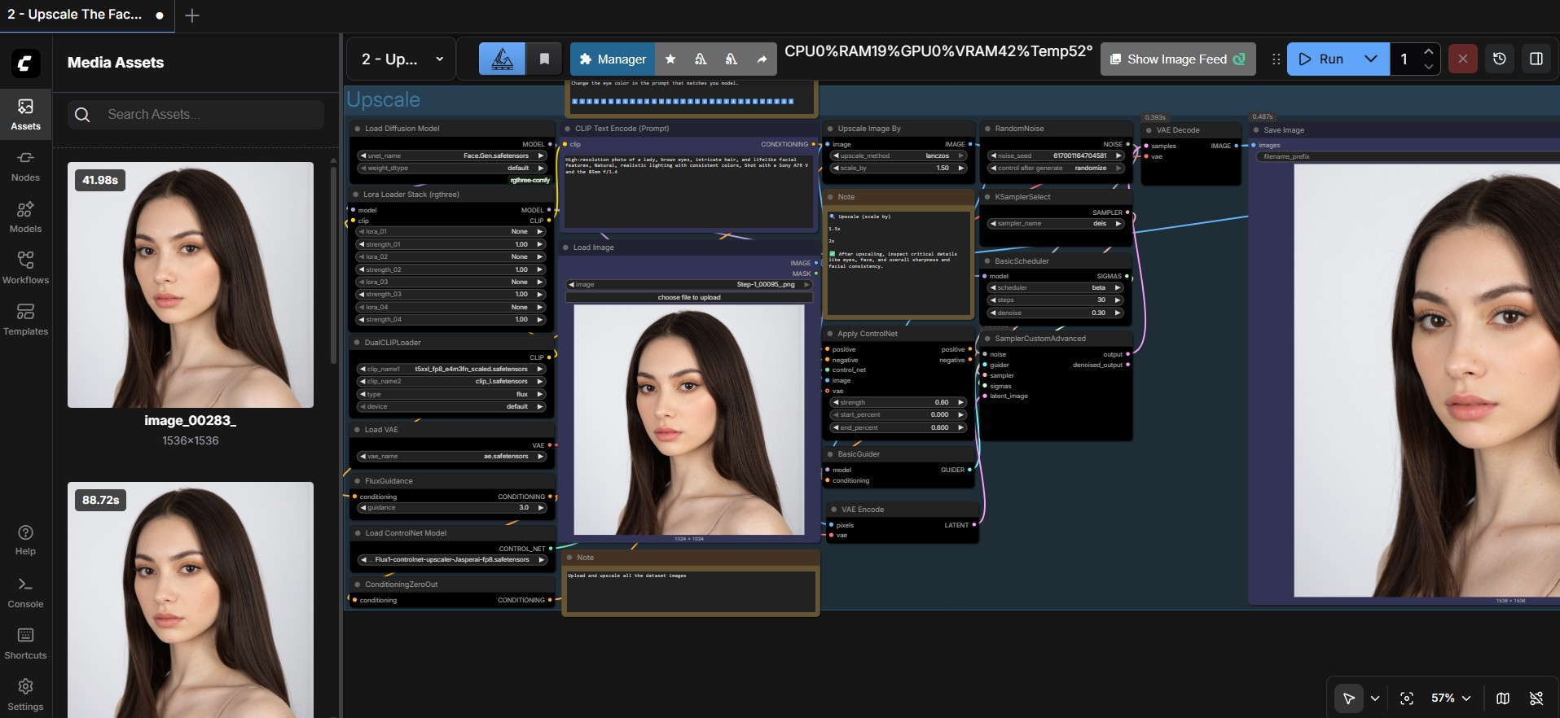1560x718 pixels.
Task: Collapse the DualCLIPLoader node via its dot
Action: point(358,343)
